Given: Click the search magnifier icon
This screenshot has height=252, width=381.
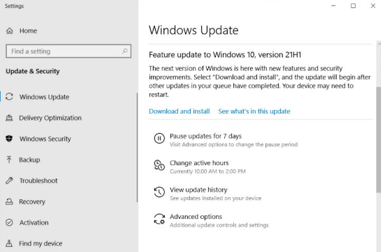Looking at the screenshot, I should click(x=125, y=51).
